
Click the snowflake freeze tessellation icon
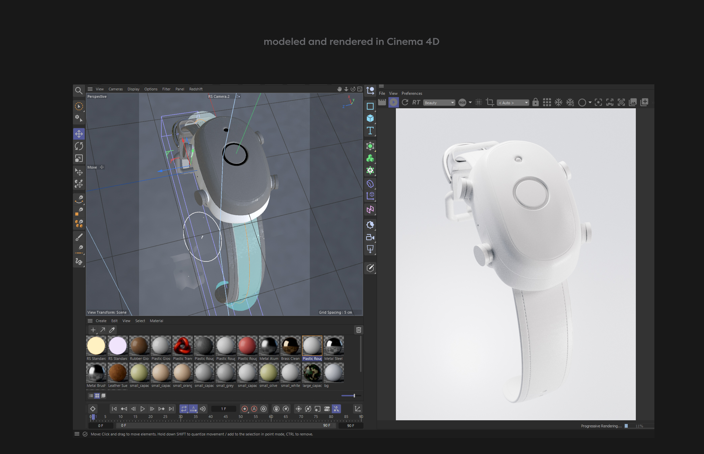pos(559,102)
